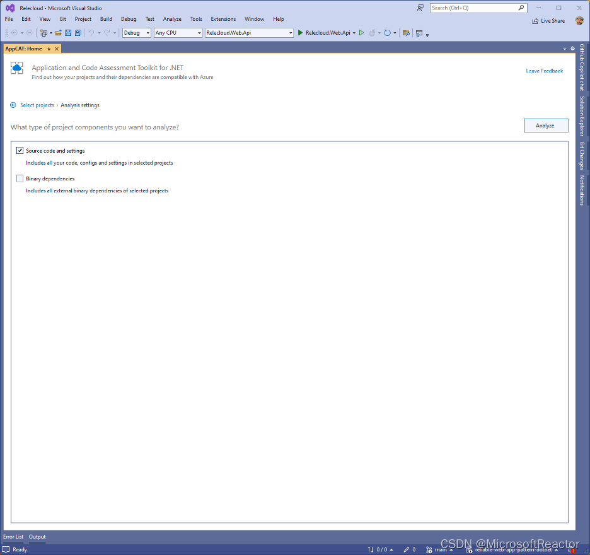Open the Analyze menu
This screenshot has height=555, width=590.
coord(172,19)
